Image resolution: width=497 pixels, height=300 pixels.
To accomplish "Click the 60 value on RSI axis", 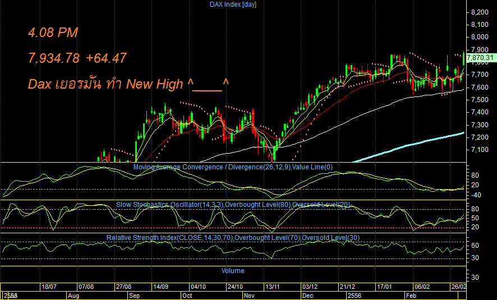I will pos(475,246).
